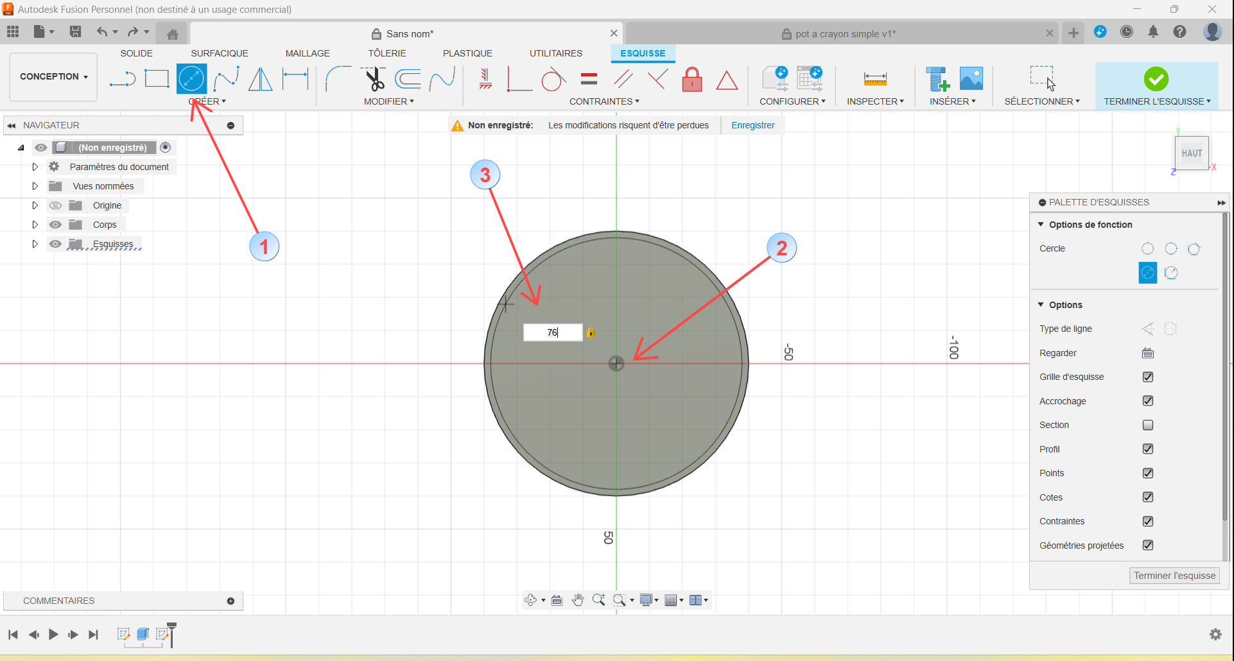
Task: Collapse the Options section in palette
Action: coord(1041,305)
